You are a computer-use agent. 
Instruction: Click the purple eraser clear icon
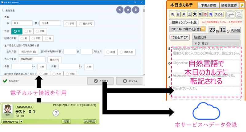127,10
